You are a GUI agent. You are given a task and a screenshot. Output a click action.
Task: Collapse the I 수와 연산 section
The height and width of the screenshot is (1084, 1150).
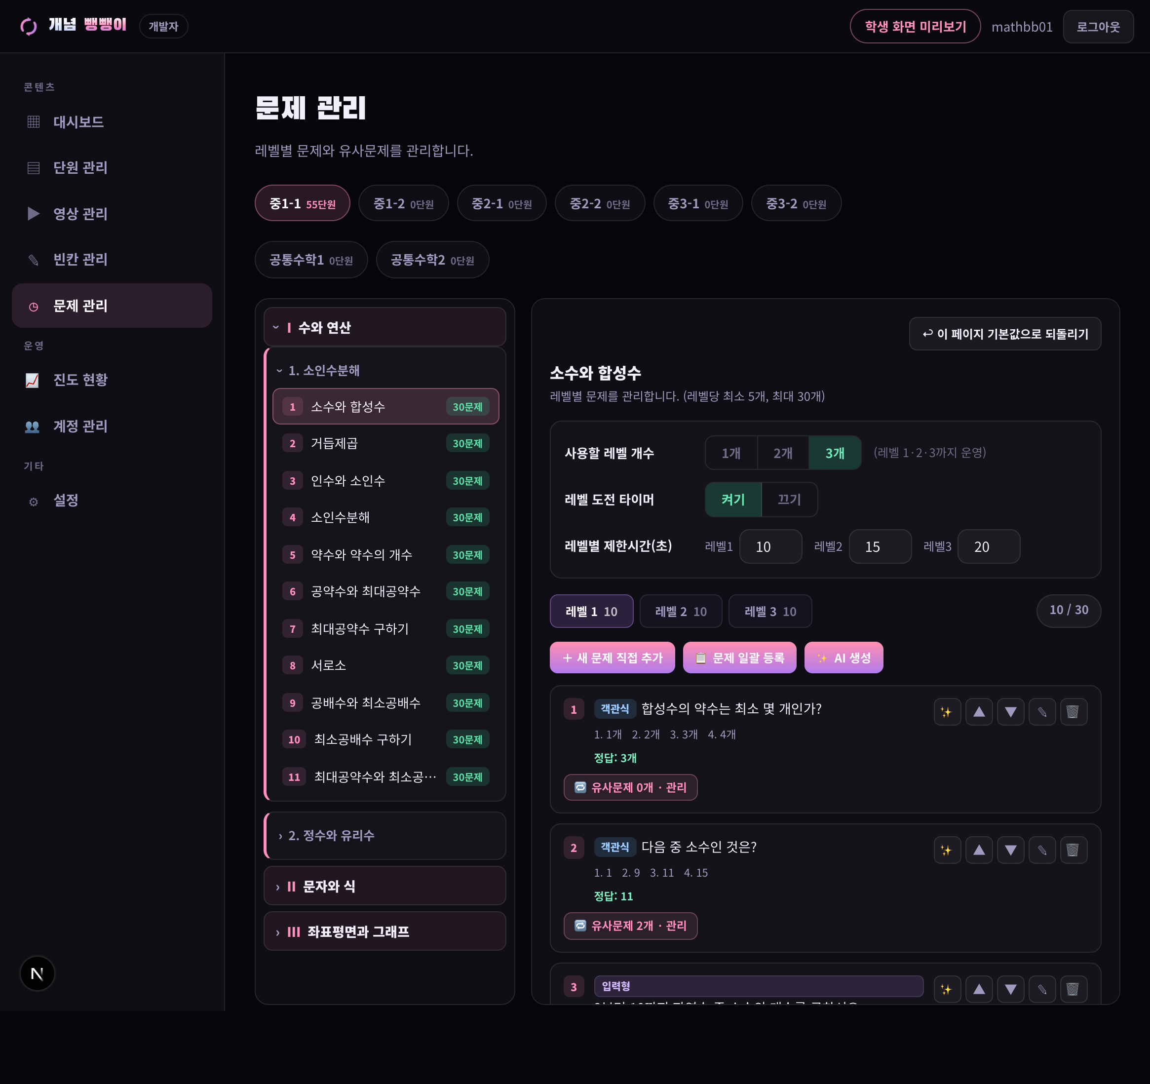pos(384,327)
